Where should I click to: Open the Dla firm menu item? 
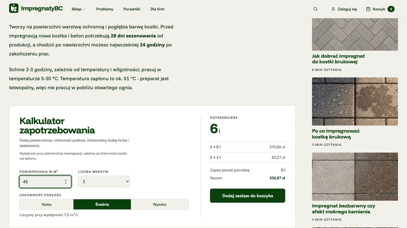point(157,9)
